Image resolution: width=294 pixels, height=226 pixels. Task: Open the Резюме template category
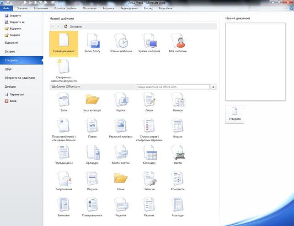[x=149, y=207]
